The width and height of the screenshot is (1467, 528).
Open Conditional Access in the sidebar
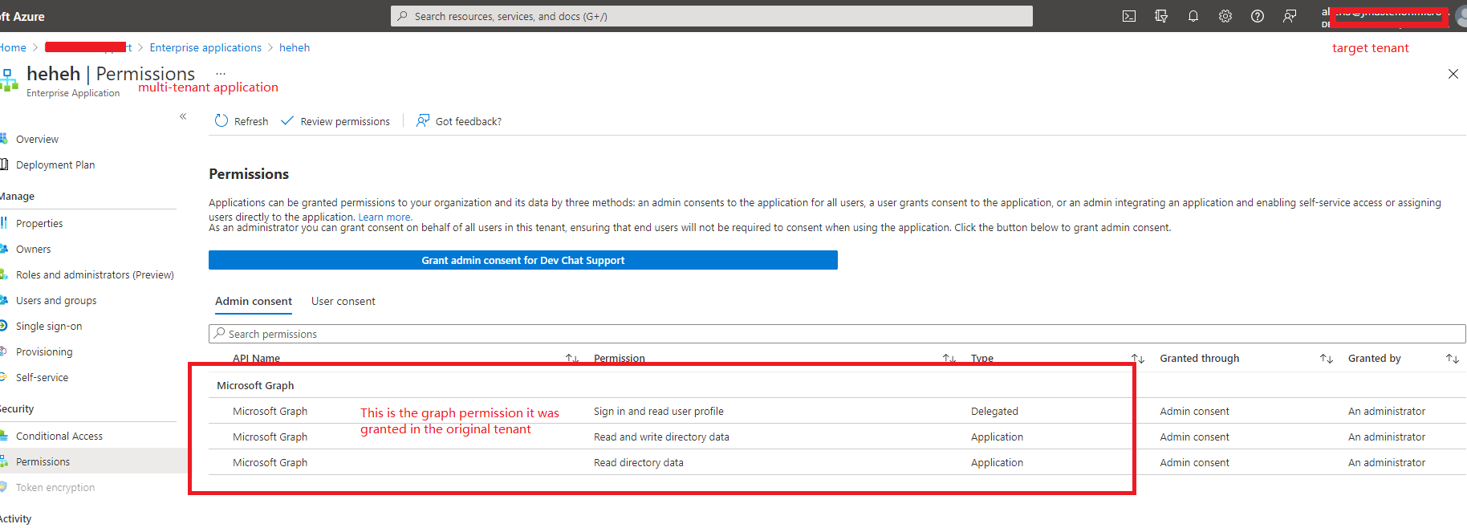tap(59, 436)
